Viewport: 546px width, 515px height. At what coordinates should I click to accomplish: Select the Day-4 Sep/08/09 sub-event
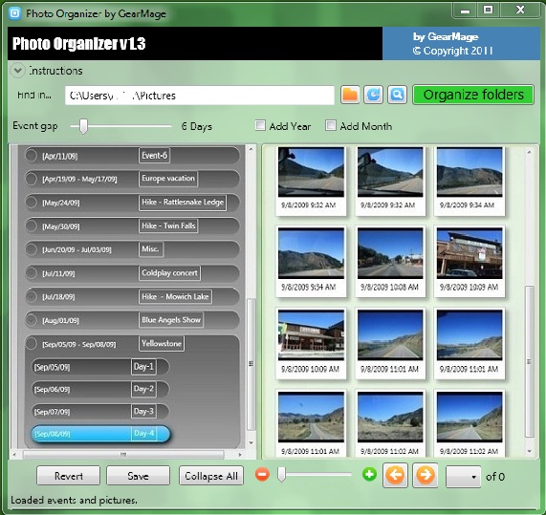pos(100,434)
